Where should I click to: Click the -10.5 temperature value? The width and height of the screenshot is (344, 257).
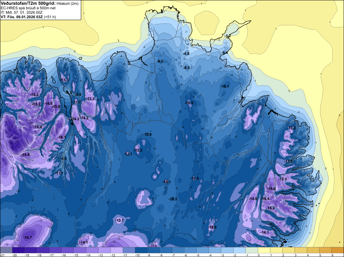pos(194,179)
